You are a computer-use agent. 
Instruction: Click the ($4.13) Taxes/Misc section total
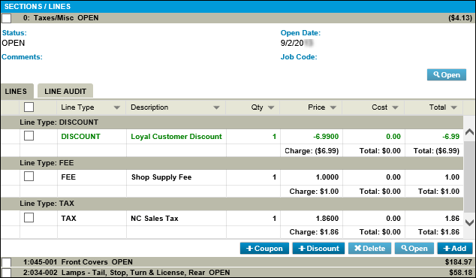pyautogui.click(x=460, y=18)
